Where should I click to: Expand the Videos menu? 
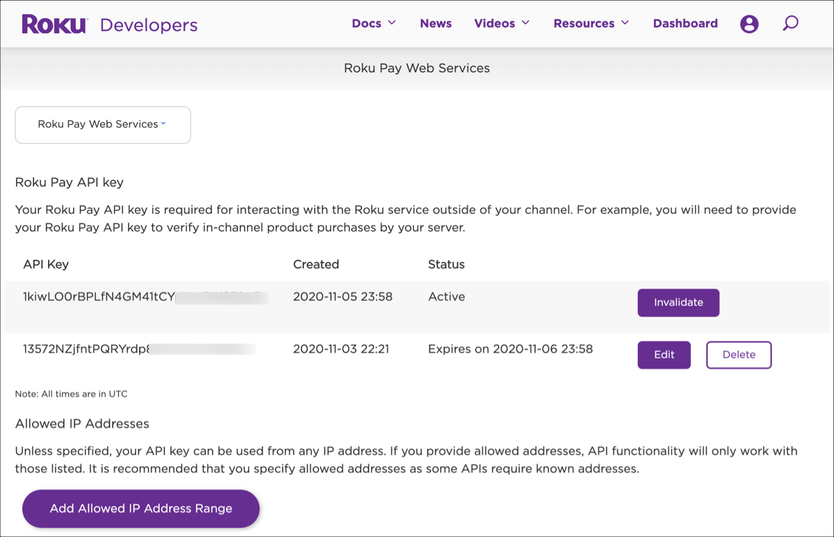click(x=502, y=23)
